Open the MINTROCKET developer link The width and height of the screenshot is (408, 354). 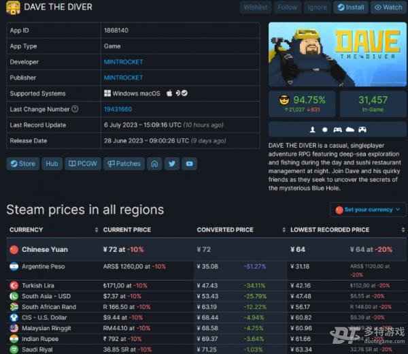tap(123, 62)
